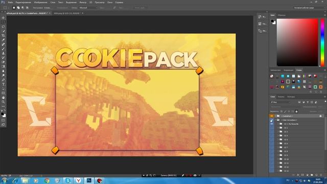Toggle visibility of CC 4 group
The image size is (327, 184).
pyautogui.click(x=271, y=136)
